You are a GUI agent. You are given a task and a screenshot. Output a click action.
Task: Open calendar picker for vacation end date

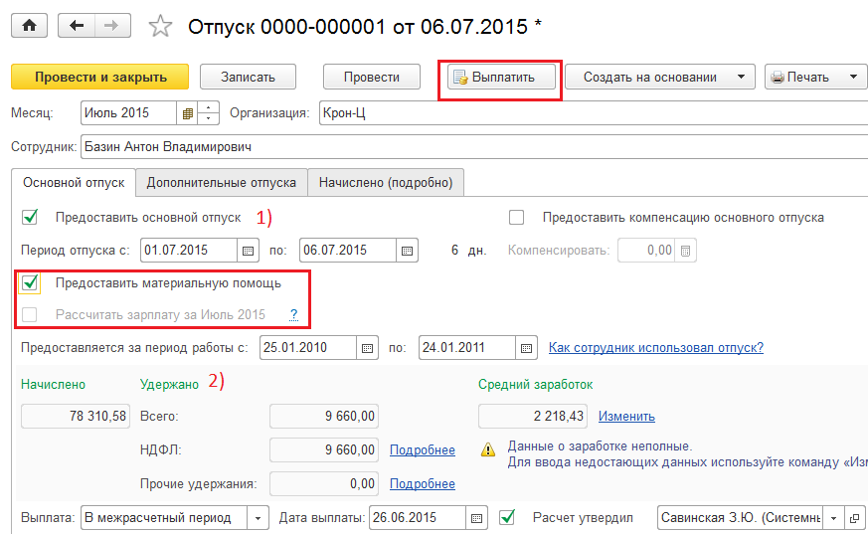point(408,250)
